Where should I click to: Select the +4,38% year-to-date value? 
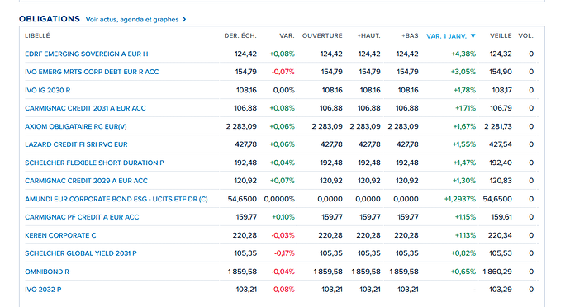pyautogui.click(x=463, y=54)
